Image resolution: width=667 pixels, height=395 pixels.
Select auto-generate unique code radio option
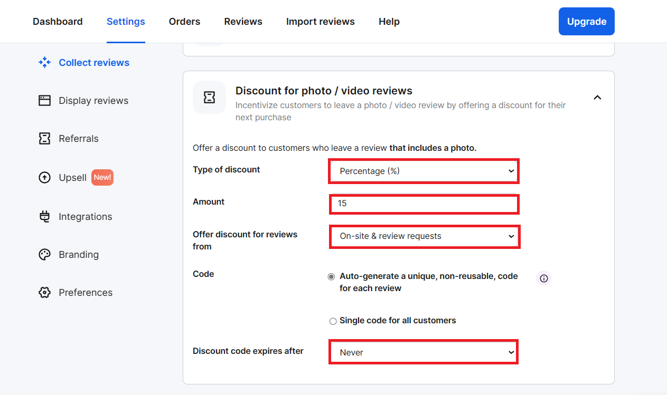[332, 277]
